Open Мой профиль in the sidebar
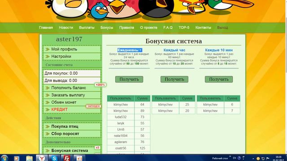 72,49
